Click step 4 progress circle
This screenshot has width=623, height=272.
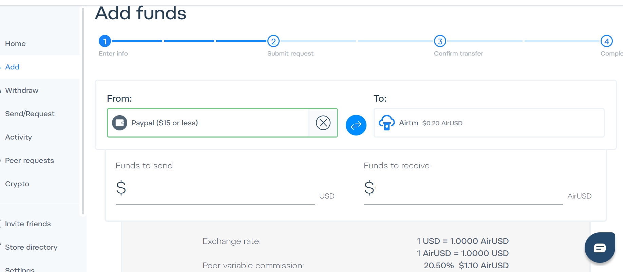click(x=606, y=41)
